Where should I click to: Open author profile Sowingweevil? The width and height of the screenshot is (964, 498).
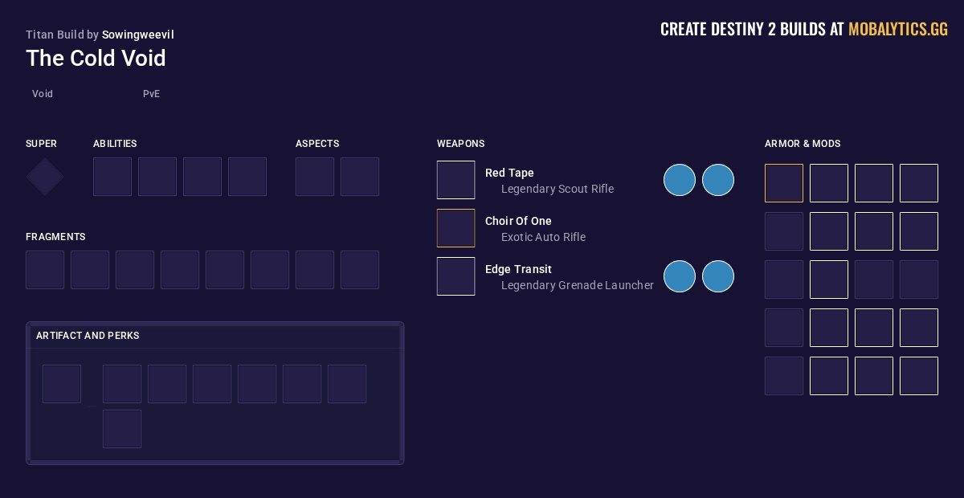pyautogui.click(x=138, y=35)
